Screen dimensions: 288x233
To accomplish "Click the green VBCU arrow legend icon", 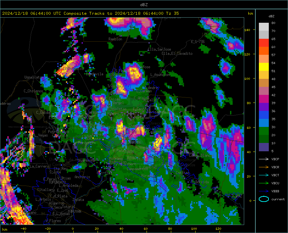I will coord(264,183).
